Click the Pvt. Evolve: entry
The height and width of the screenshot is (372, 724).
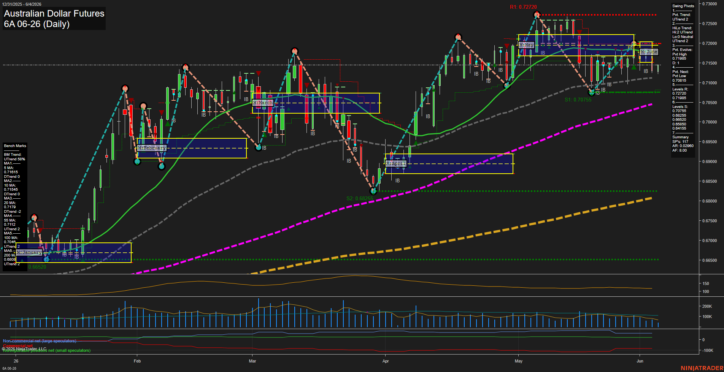coord(682,50)
